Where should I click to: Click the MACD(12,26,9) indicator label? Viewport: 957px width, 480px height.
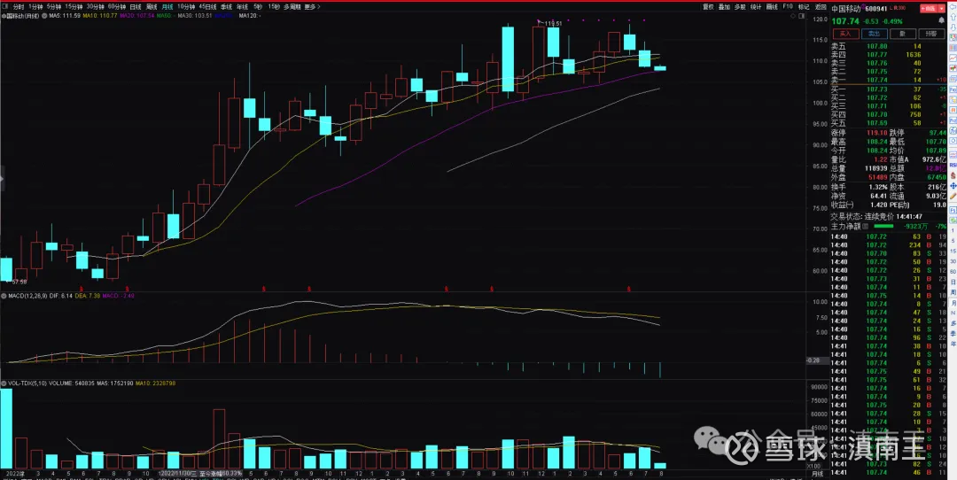(x=27, y=296)
